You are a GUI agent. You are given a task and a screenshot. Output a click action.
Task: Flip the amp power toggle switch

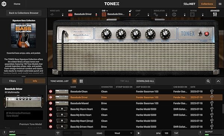[x=200, y=34]
